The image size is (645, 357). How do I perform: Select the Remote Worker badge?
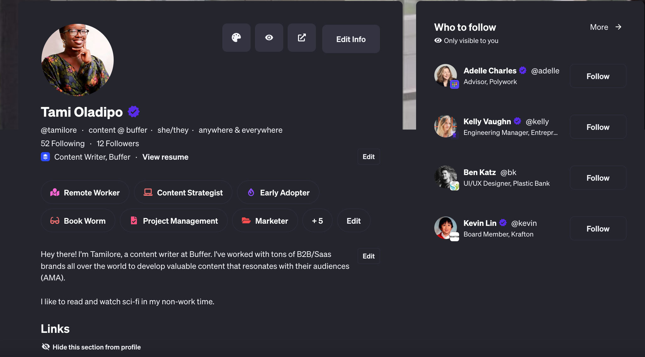click(85, 192)
